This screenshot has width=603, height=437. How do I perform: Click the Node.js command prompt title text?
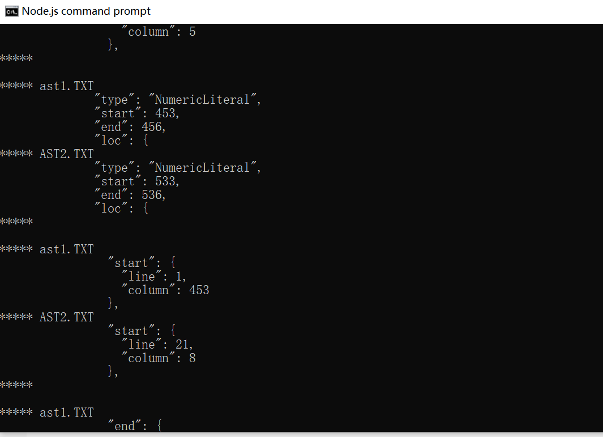tap(85, 11)
